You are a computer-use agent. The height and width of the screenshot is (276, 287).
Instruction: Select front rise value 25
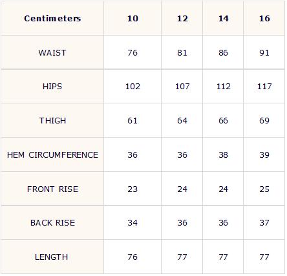264,189
